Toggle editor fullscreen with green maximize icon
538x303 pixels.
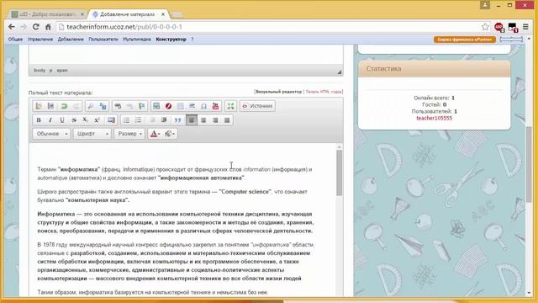(230, 106)
